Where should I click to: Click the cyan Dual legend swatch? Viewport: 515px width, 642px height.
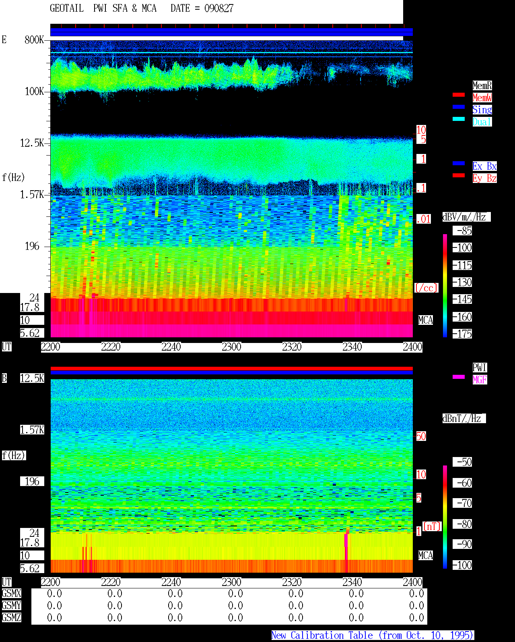pyautogui.click(x=459, y=119)
